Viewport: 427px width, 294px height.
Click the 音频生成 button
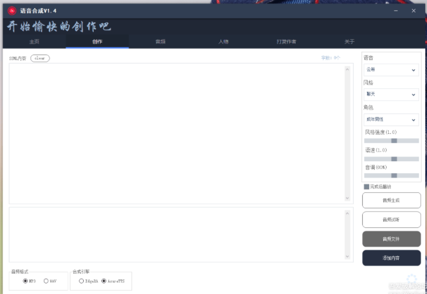point(392,201)
